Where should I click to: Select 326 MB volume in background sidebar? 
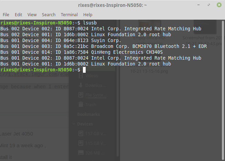(x=95, y=153)
